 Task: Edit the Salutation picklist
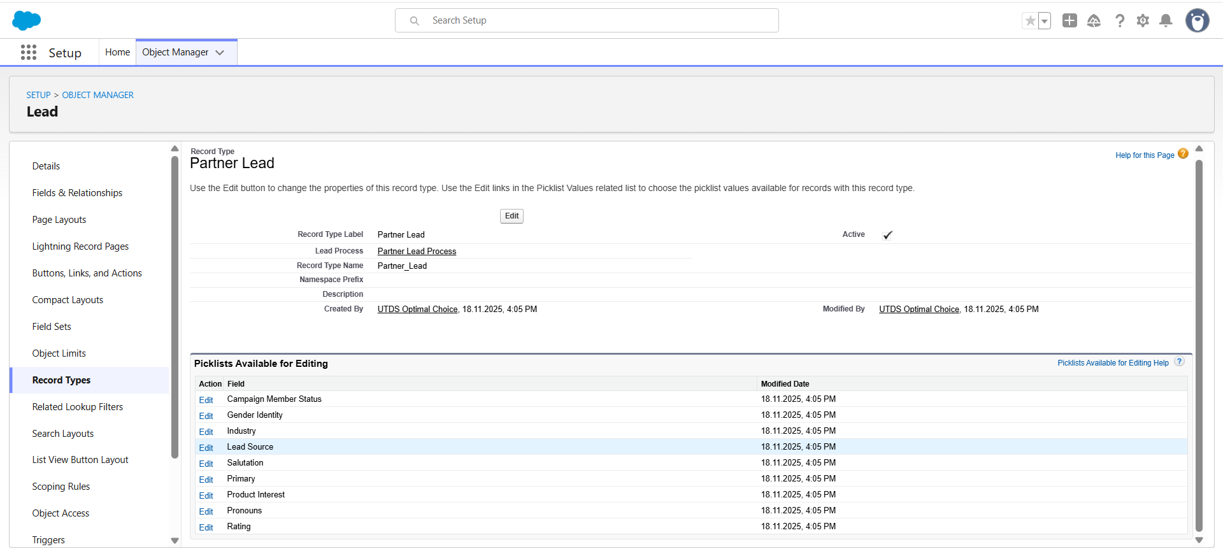point(206,464)
